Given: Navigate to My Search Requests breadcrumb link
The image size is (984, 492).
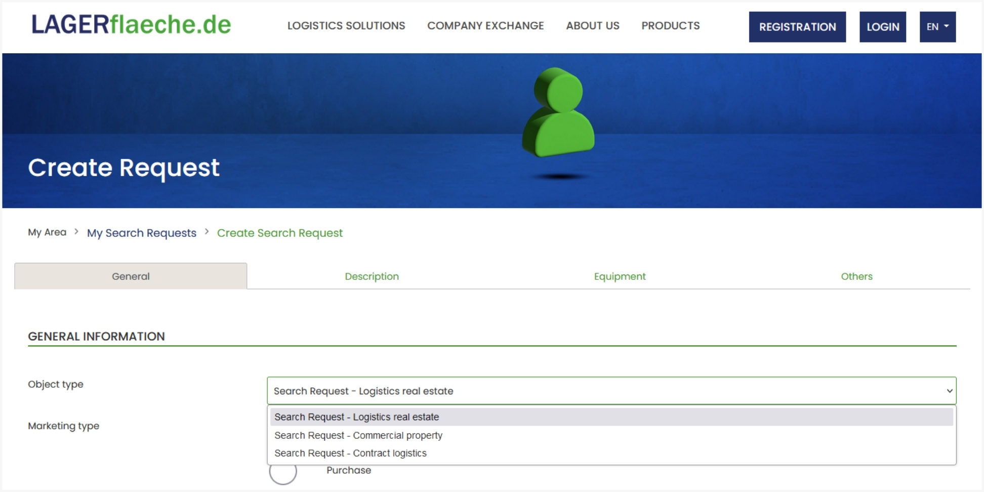Looking at the screenshot, I should pyautogui.click(x=142, y=233).
